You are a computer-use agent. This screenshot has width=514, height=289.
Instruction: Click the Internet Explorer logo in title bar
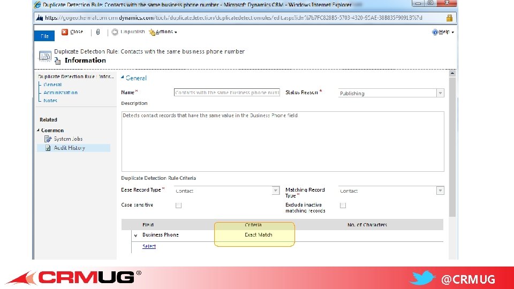click(37, 5)
